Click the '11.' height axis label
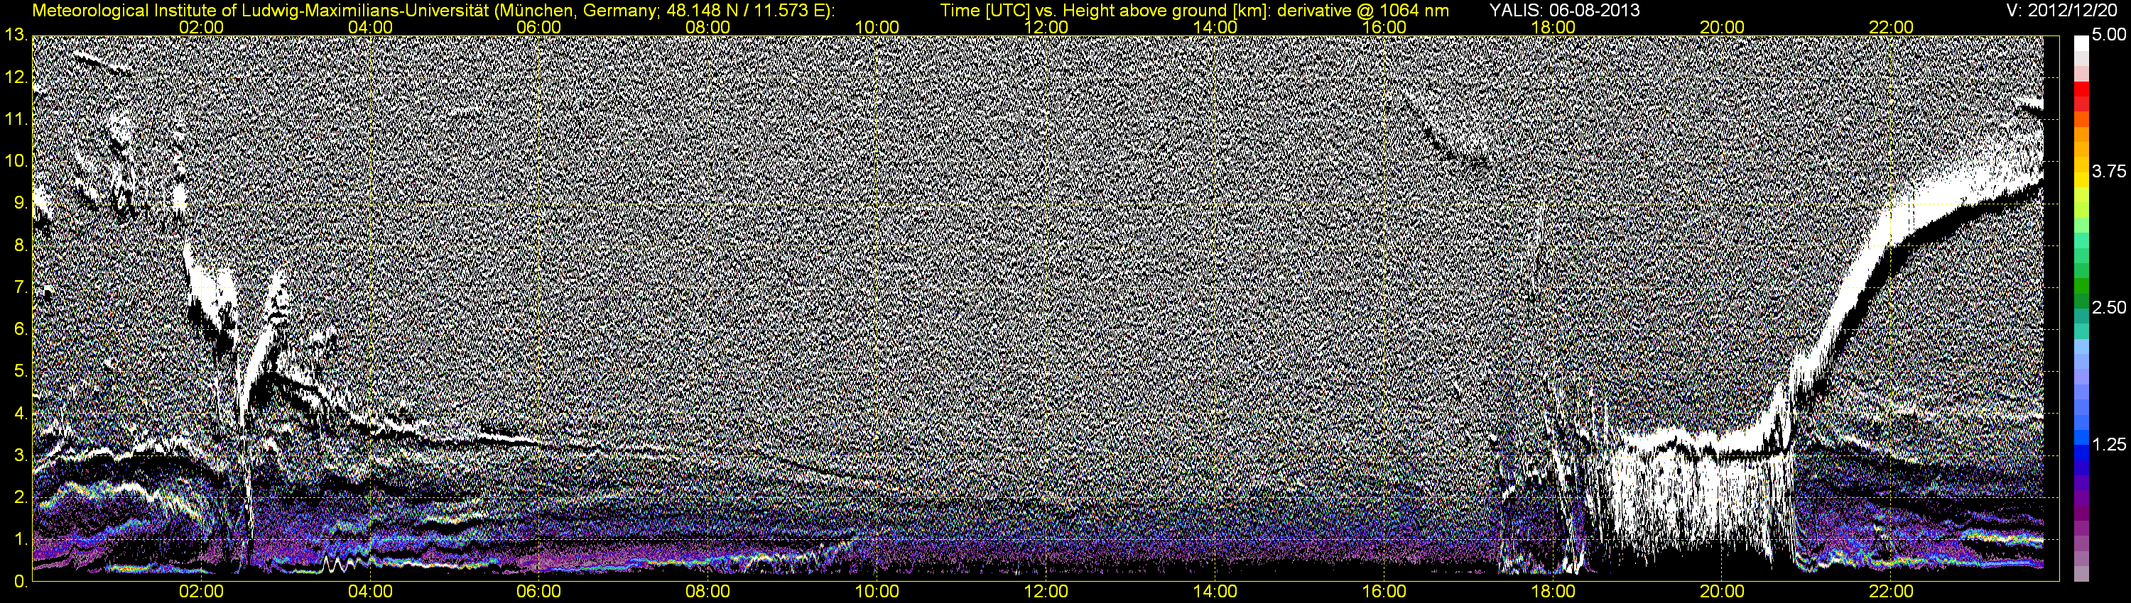Screen dimensions: 2131x603 (15, 120)
